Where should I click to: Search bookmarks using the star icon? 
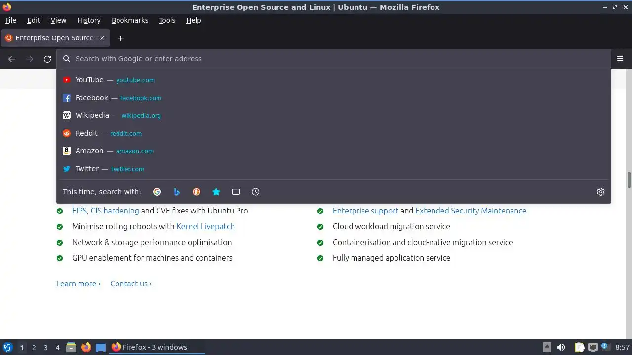[x=216, y=192]
